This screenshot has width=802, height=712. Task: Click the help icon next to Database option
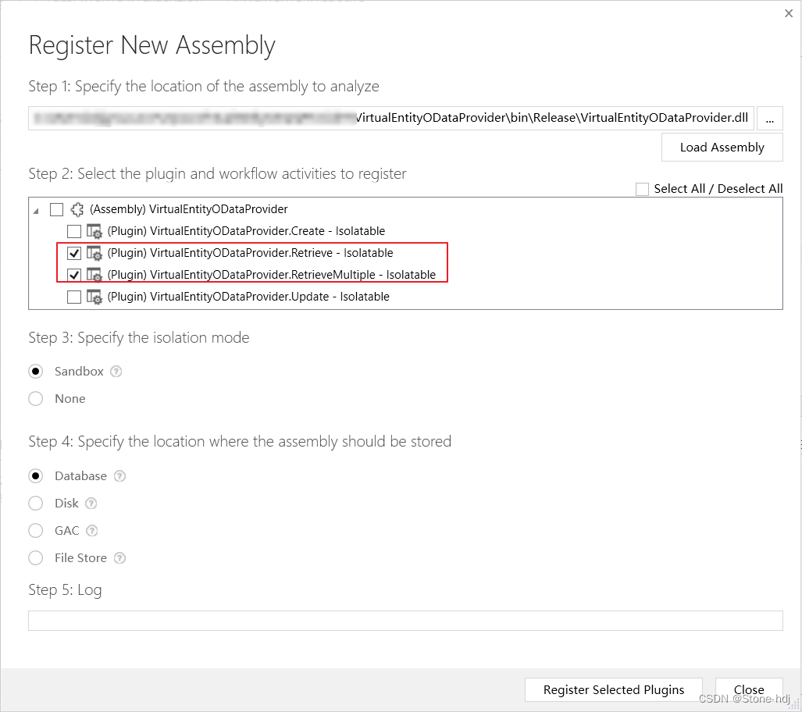point(120,475)
